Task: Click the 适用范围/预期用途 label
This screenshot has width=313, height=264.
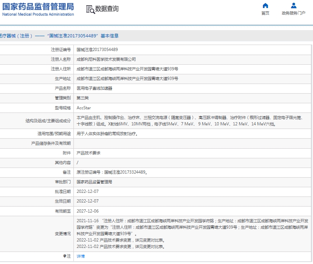Action: [54, 134]
